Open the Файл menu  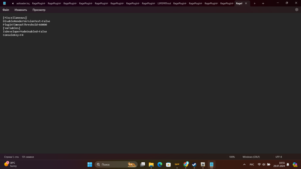coord(6,10)
